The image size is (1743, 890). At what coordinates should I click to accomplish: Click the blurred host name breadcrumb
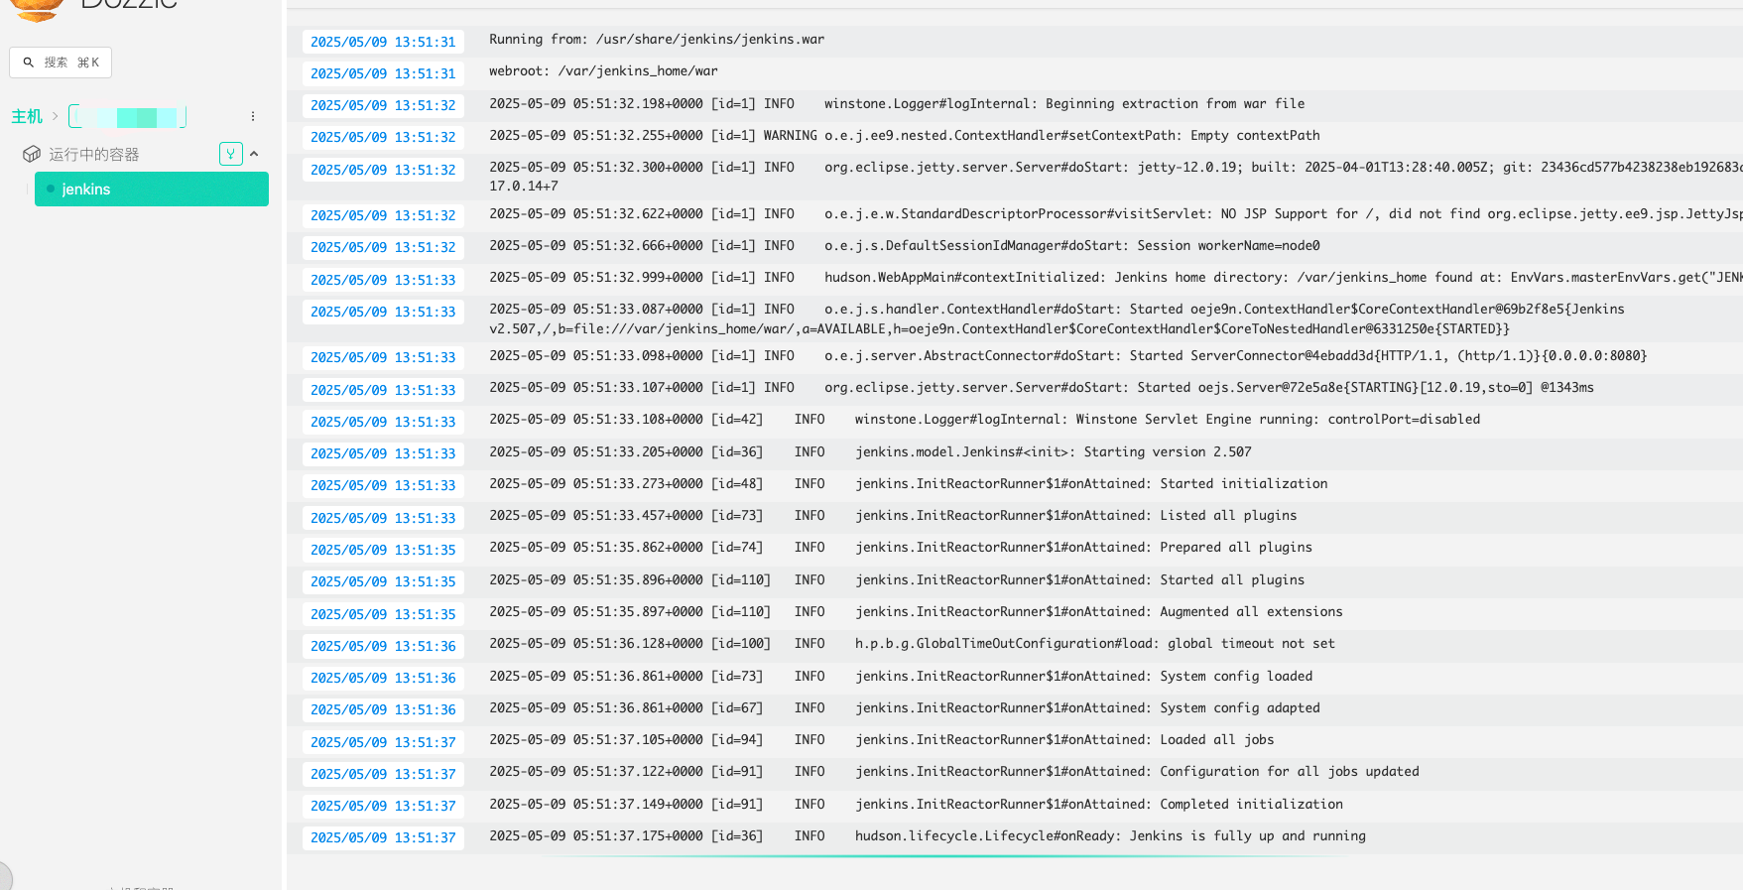(127, 117)
